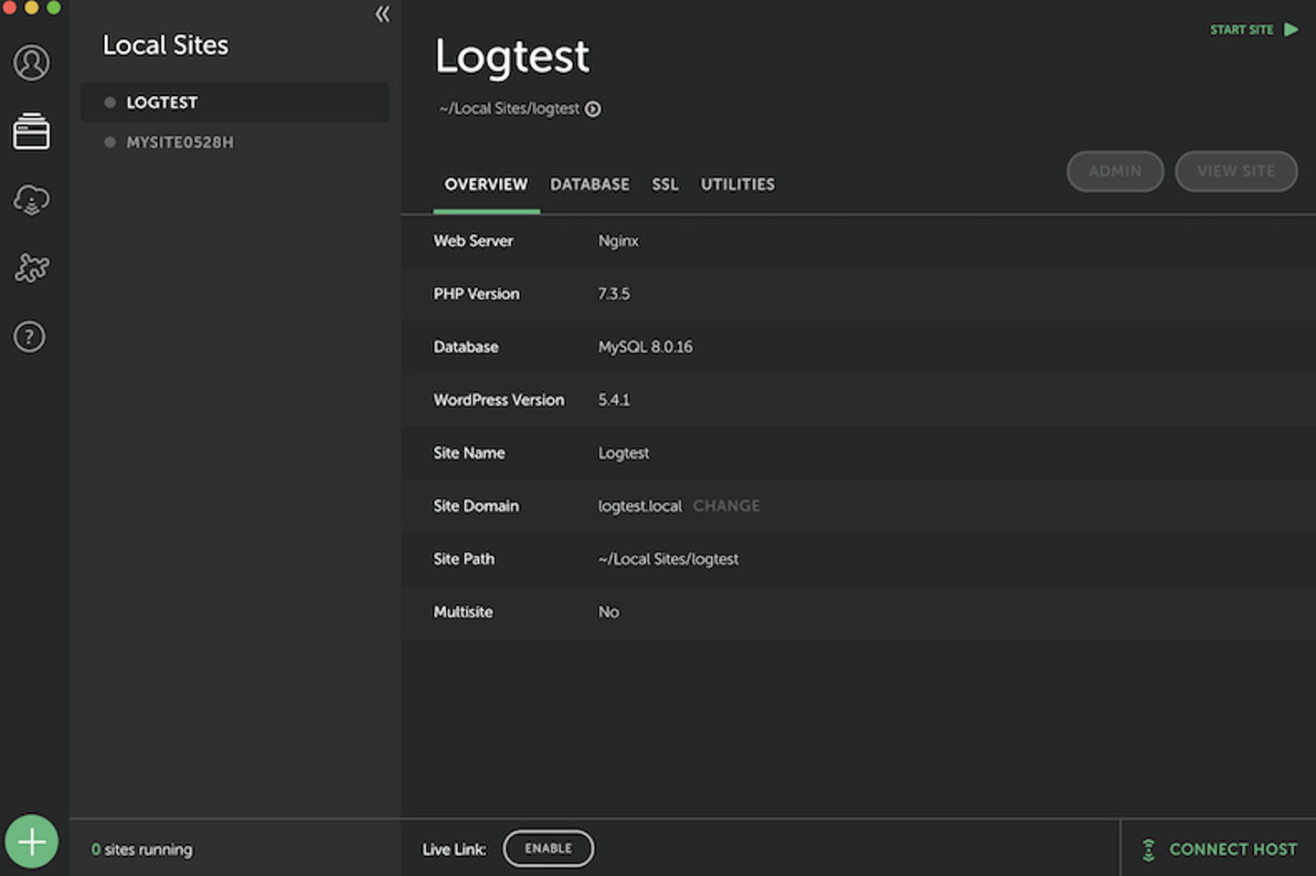This screenshot has width=1316, height=876.
Task: Switch to the SSL tab
Action: click(x=664, y=185)
